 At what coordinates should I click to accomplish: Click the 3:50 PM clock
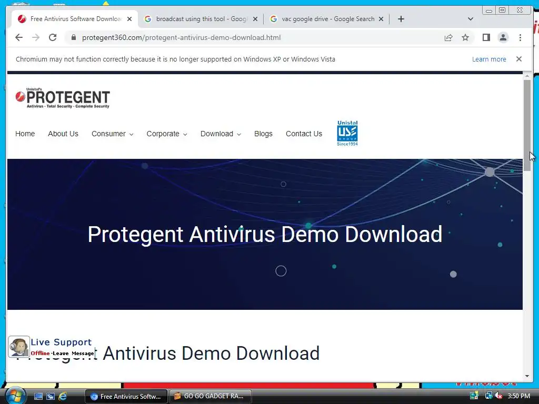point(518,396)
